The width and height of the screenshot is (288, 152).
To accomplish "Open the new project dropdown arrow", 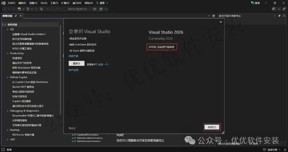I will pyautogui.click(x=23, y=9).
